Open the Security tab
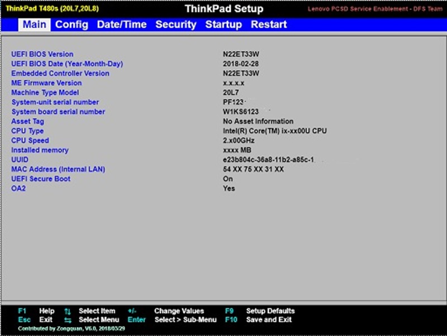Screen dimensions: 447x336 [175, 25]
